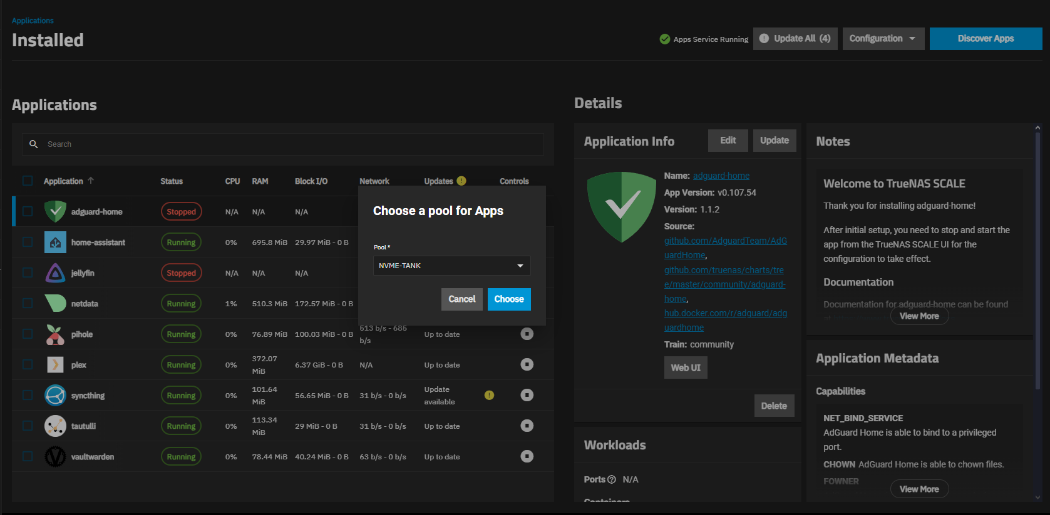Screen dimensions: 1050x515
Task: Check the tautulli row checkbox
Action: (x=28, y=426)
